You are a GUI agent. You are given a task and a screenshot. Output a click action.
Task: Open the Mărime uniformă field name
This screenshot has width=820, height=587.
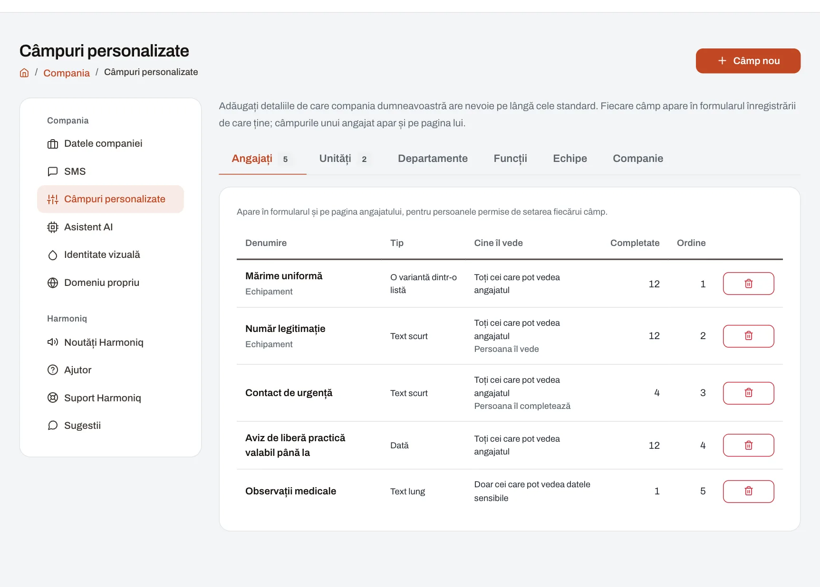(x=284, y=276)
